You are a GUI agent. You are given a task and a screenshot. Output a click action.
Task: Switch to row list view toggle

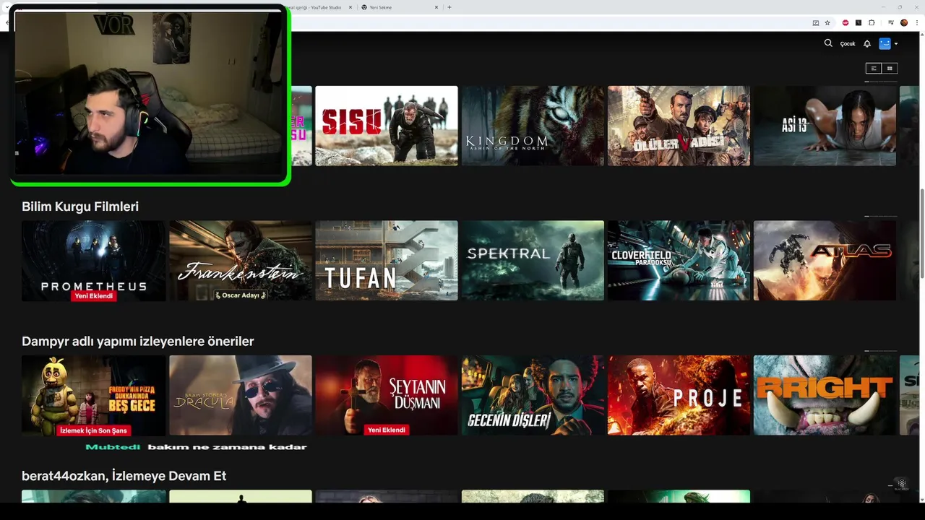click(x=874, y=68)
